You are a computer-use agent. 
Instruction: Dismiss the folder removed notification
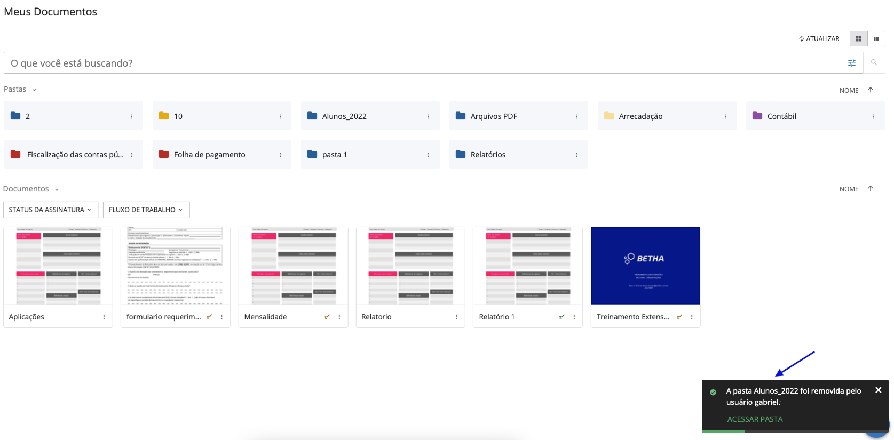point(878,390)
